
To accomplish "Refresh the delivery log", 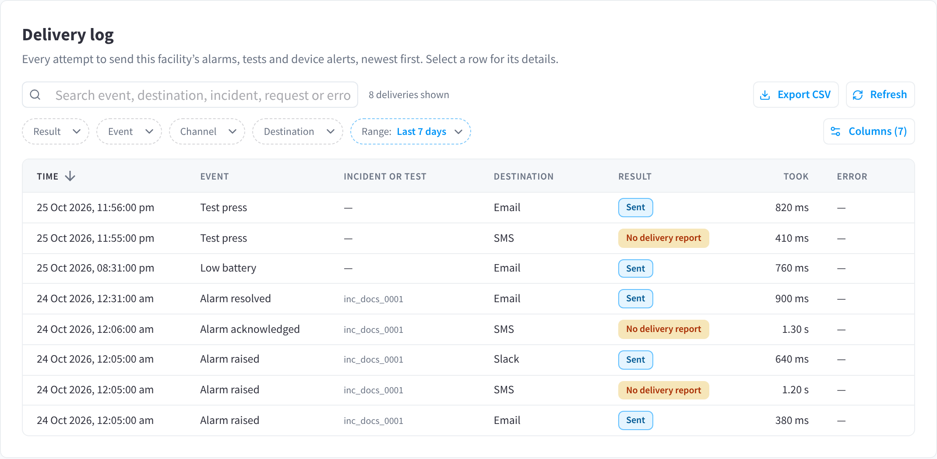I will click(x=880, y=95).
